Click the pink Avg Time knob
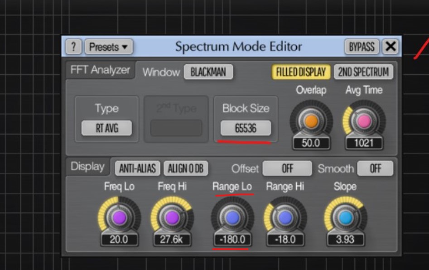 pyautogui.click(x=364, y=121)
